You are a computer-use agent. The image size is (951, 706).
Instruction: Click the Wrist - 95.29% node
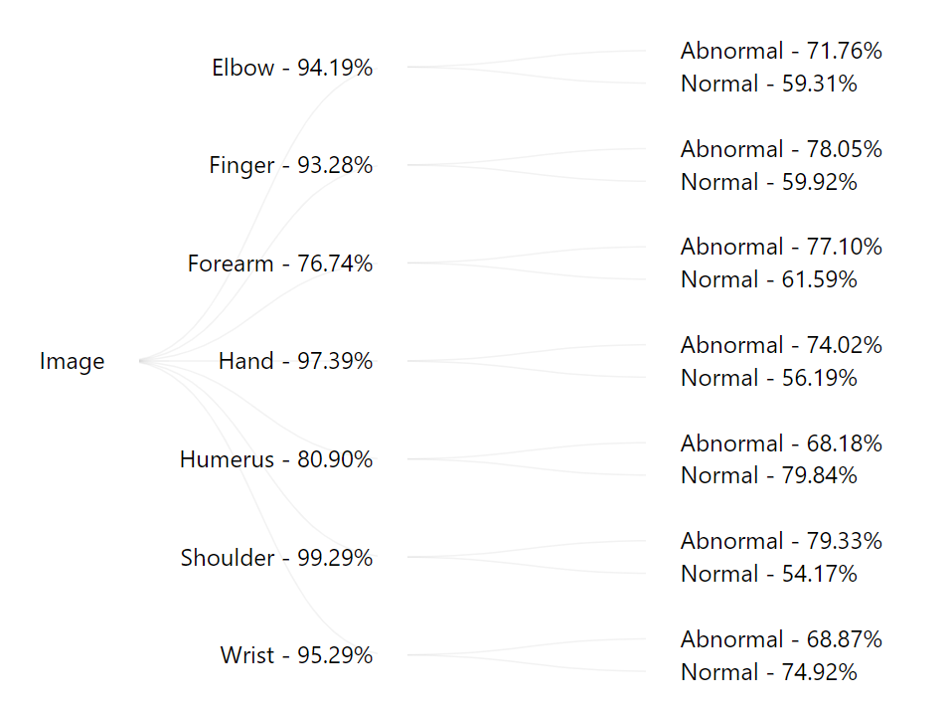pos(296,655)
